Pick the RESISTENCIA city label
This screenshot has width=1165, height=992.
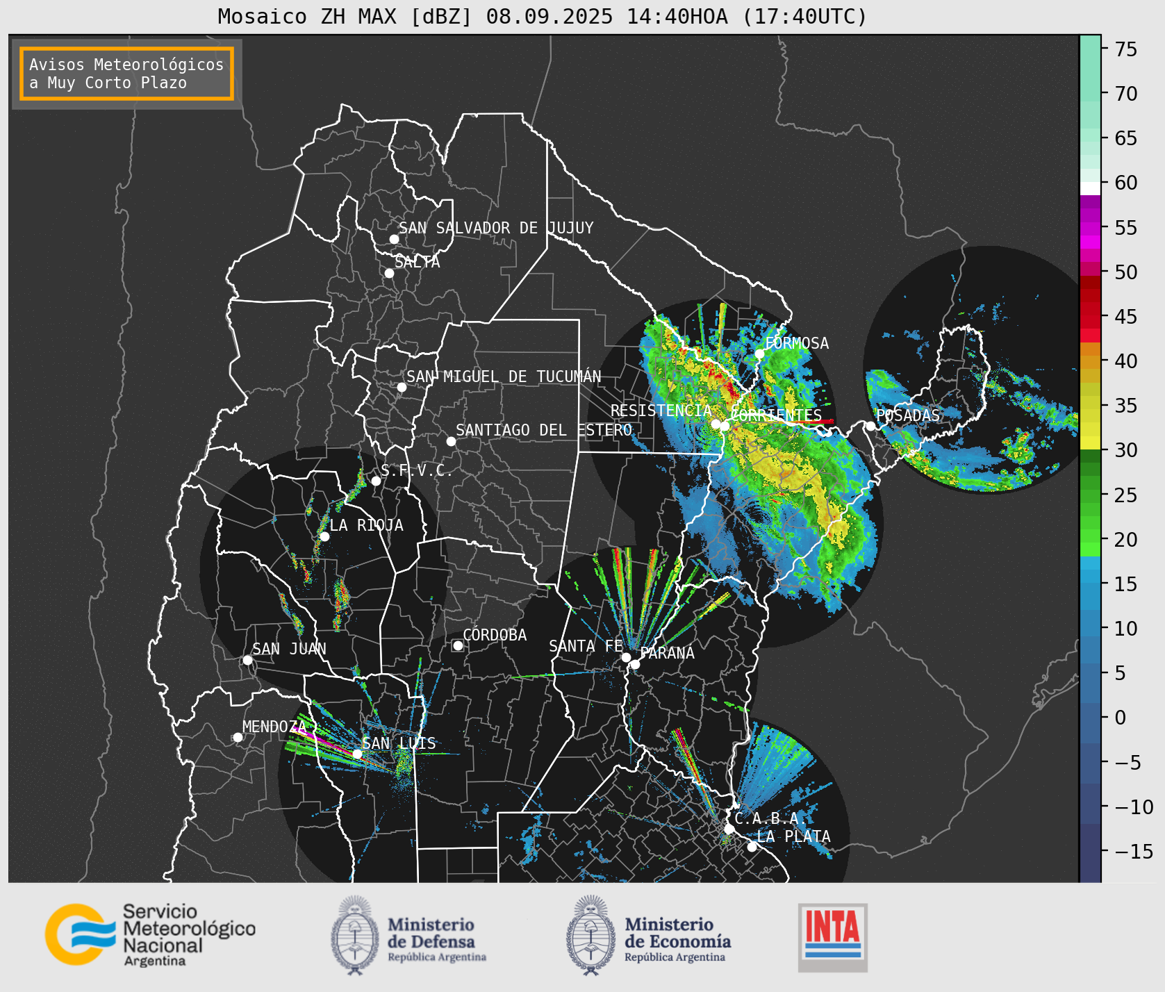tap(661, 411)
